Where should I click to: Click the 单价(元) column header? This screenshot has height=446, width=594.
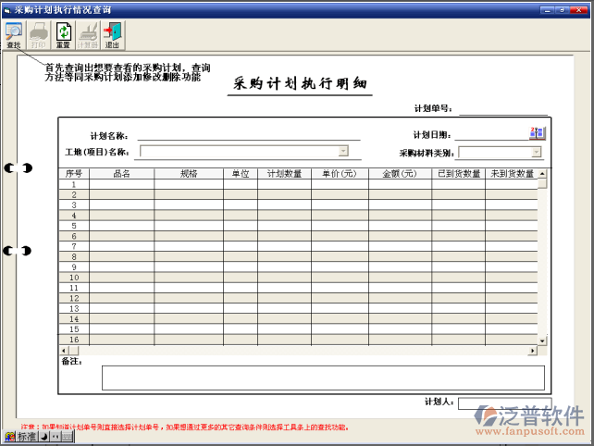pos(340,174)
